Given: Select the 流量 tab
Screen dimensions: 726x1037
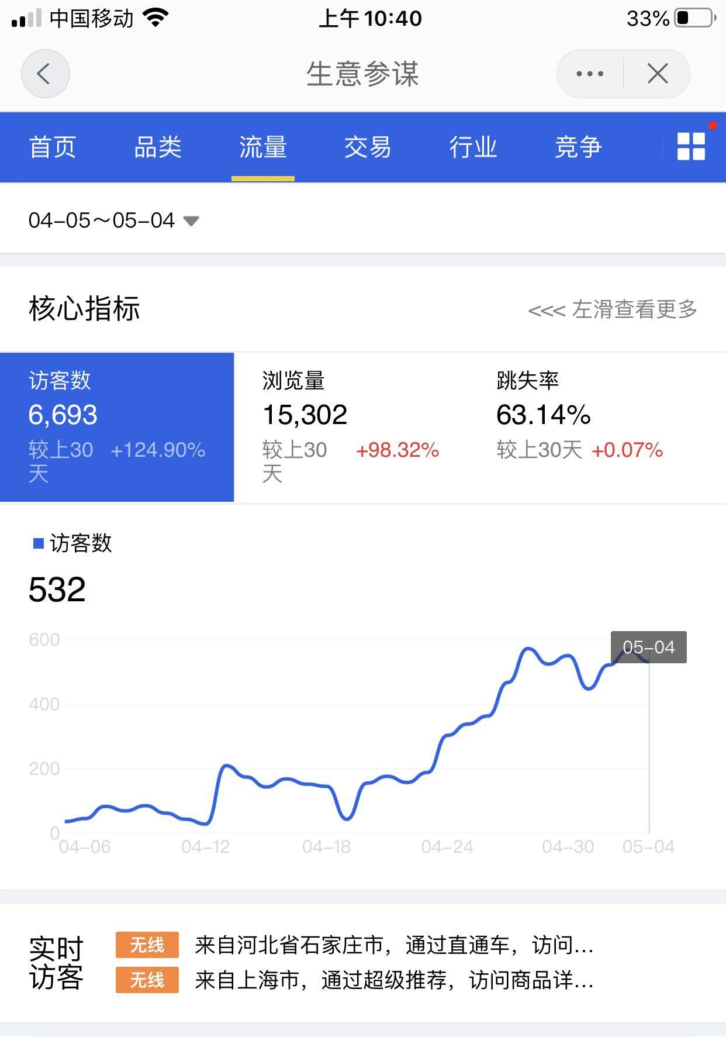Looking at the screenshot, I should coord(263,147).
